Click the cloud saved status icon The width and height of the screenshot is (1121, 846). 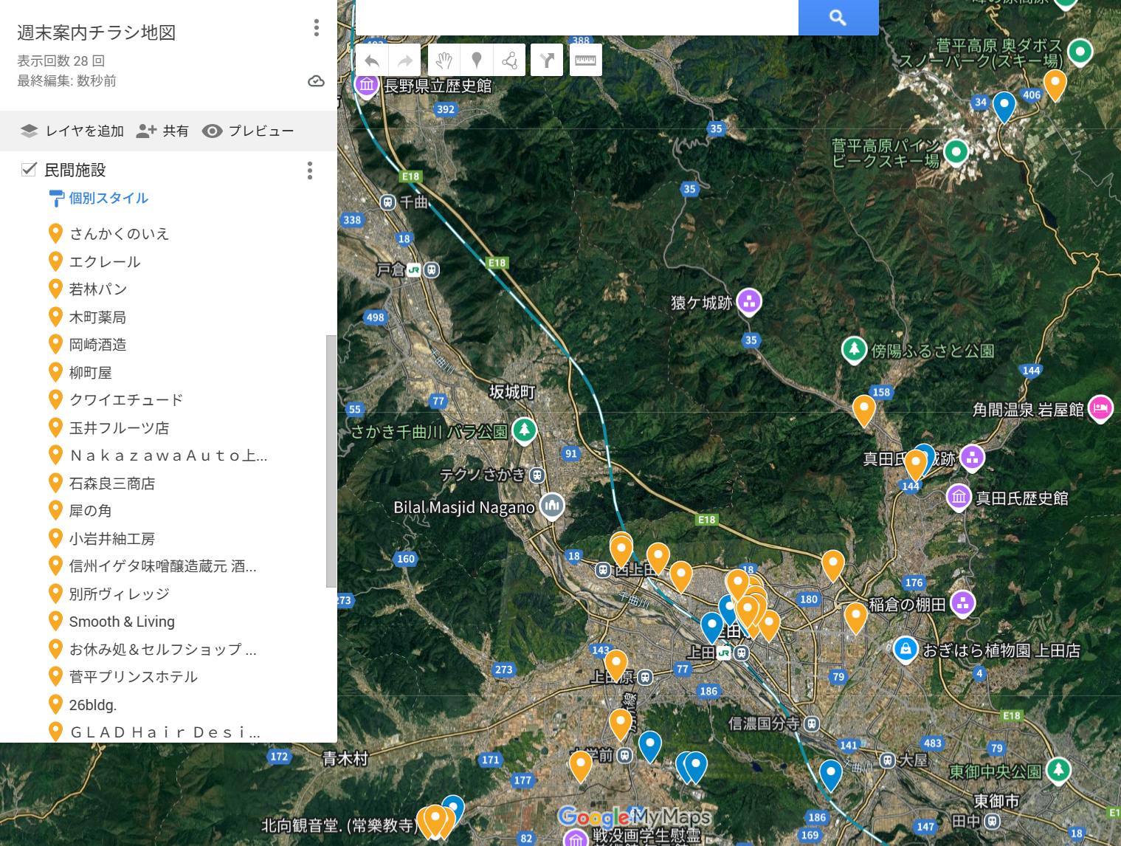pos(316,81)
